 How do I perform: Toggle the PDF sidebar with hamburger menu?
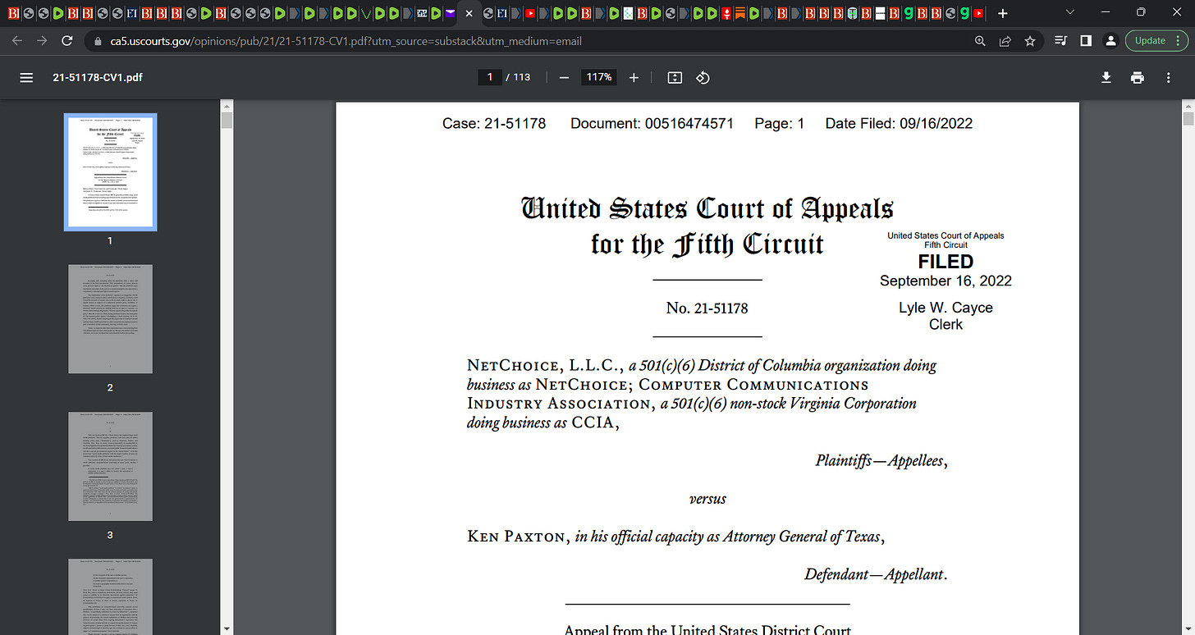coord(26,77)
